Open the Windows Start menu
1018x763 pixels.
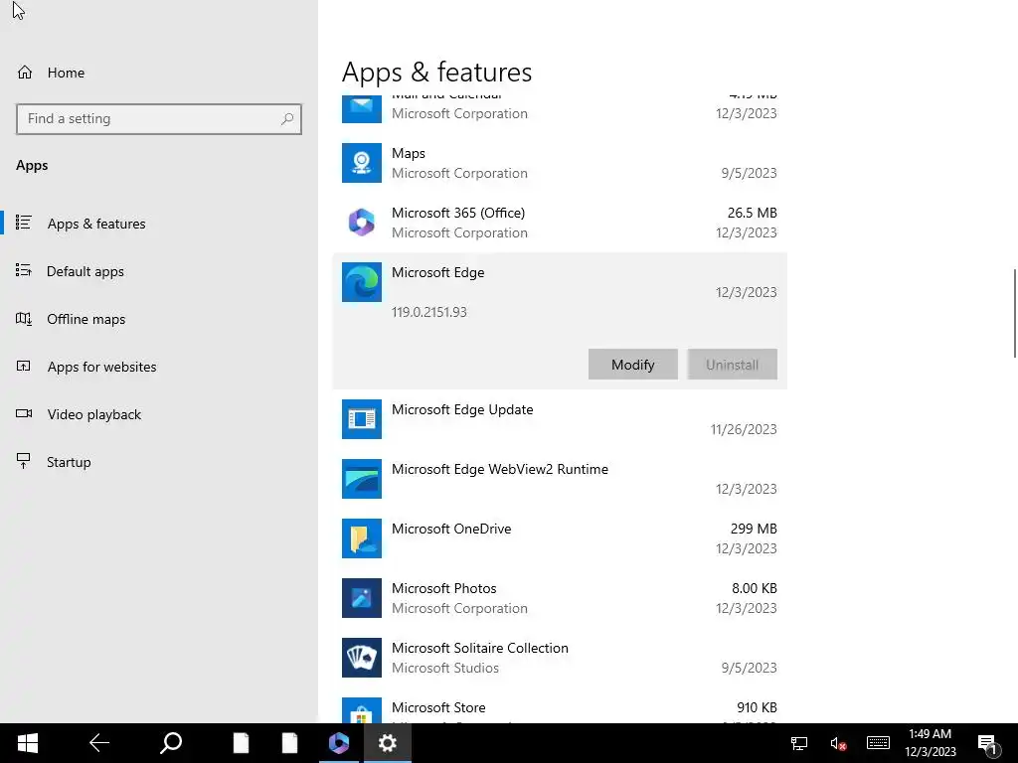coord(27,743)
